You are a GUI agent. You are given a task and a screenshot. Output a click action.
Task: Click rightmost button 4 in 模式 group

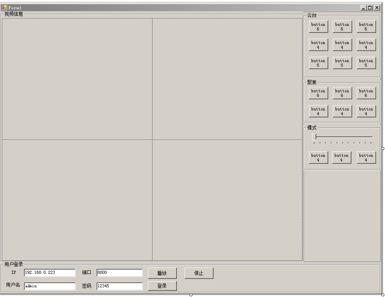pyautogui.click(x=366, y=158)
